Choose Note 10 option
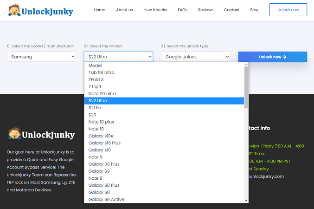 (164, 129)
